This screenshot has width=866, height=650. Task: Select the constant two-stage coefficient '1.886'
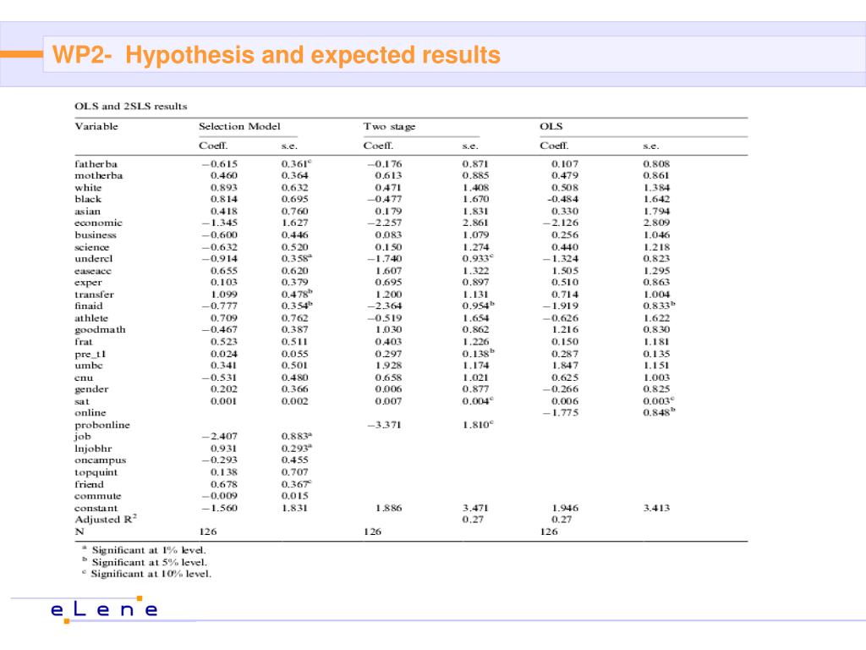coord(388,508)
